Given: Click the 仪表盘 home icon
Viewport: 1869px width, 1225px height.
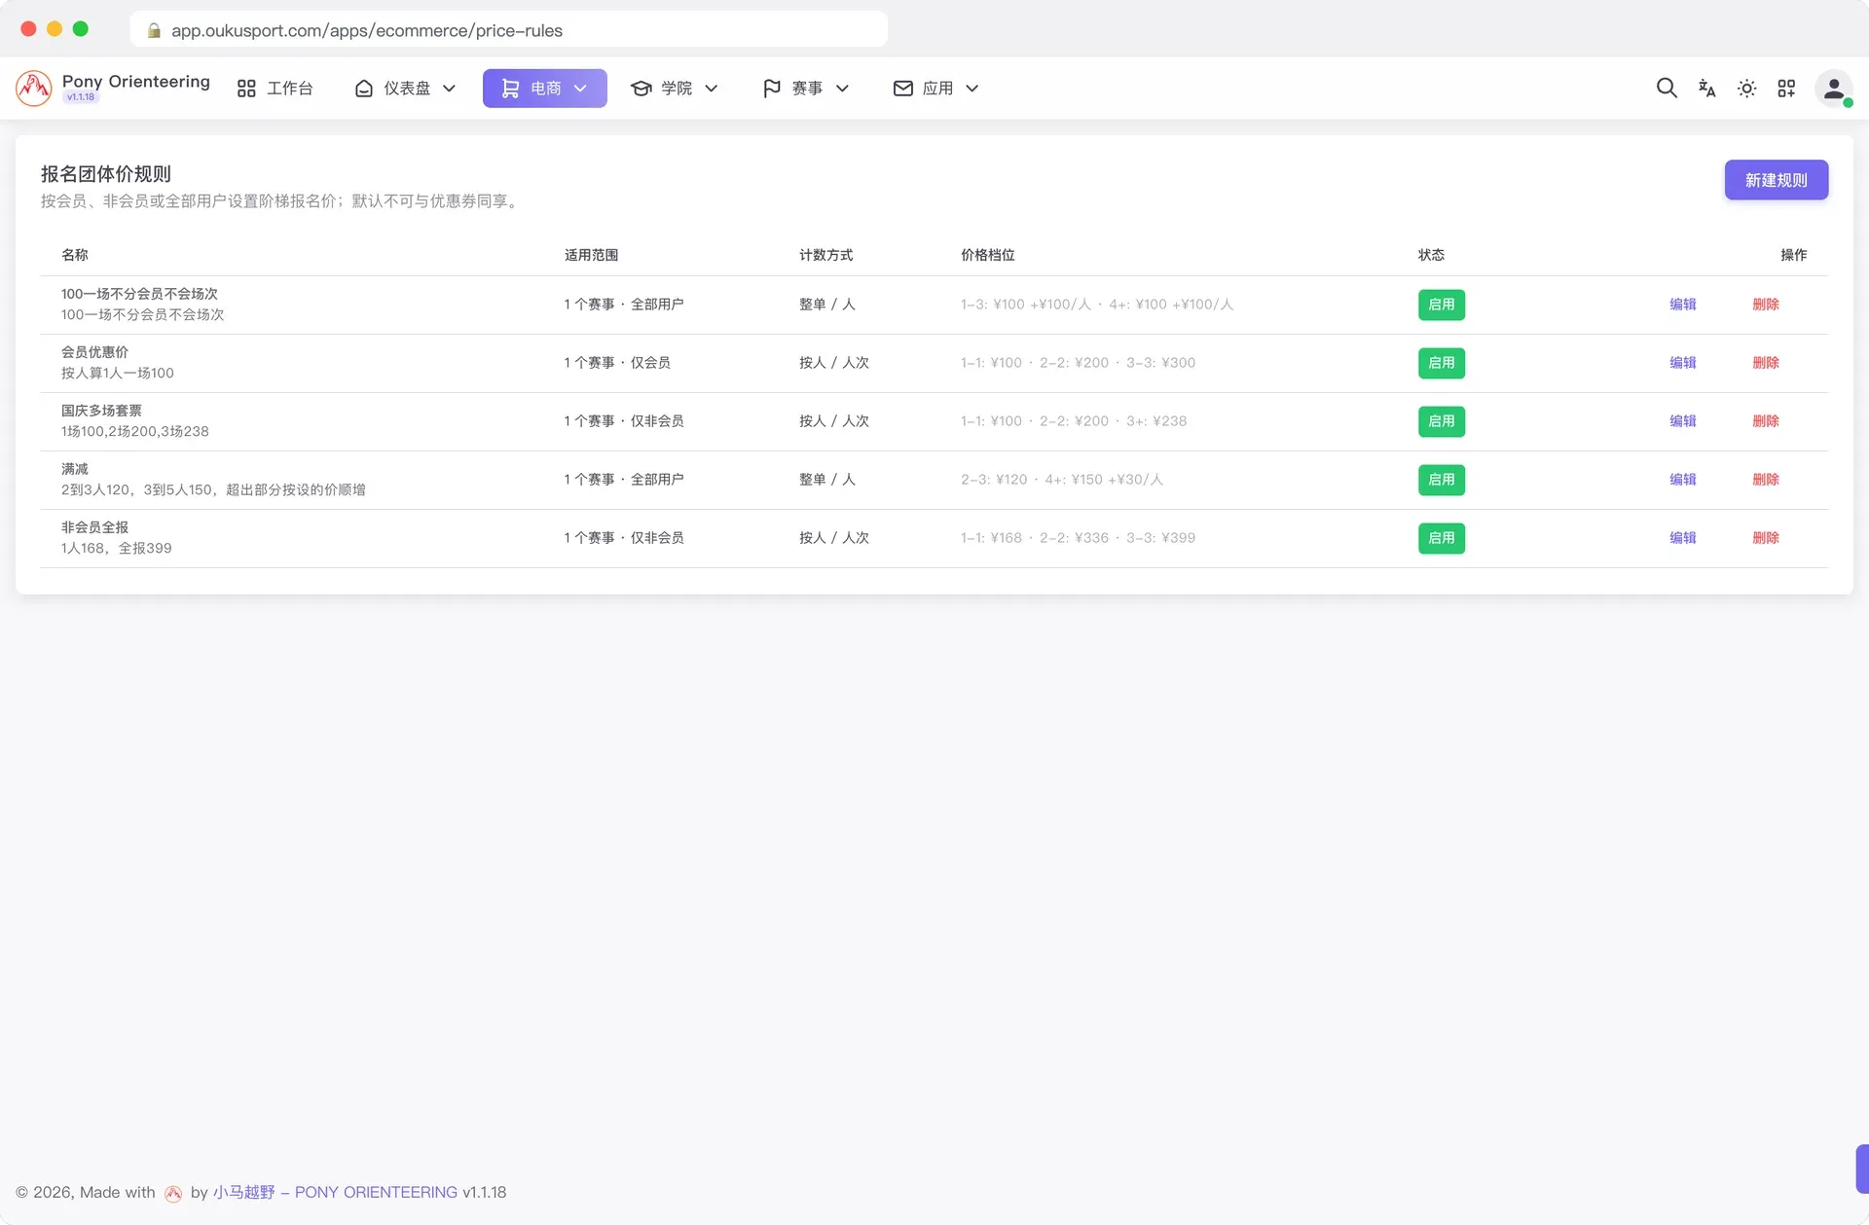Looking at the screenshot, I should 364,89.
